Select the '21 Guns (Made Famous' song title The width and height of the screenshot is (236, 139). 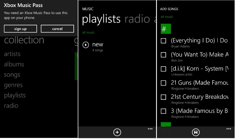pyautogui.click(x=200, y=83)
